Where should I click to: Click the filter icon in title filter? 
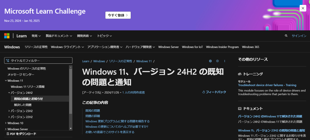(x=7, y=61)
